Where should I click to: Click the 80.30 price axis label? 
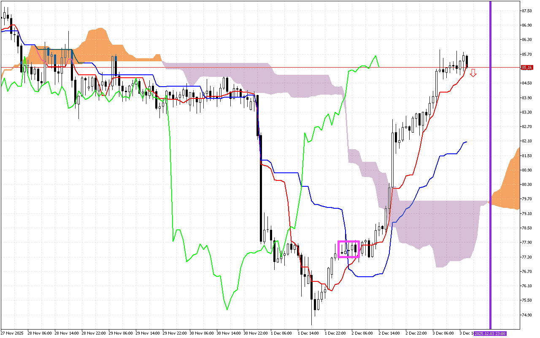(526, 185)
